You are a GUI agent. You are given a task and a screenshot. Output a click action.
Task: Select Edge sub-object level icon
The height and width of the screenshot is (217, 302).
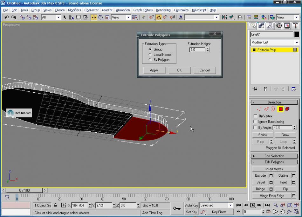tap(266, 109)
